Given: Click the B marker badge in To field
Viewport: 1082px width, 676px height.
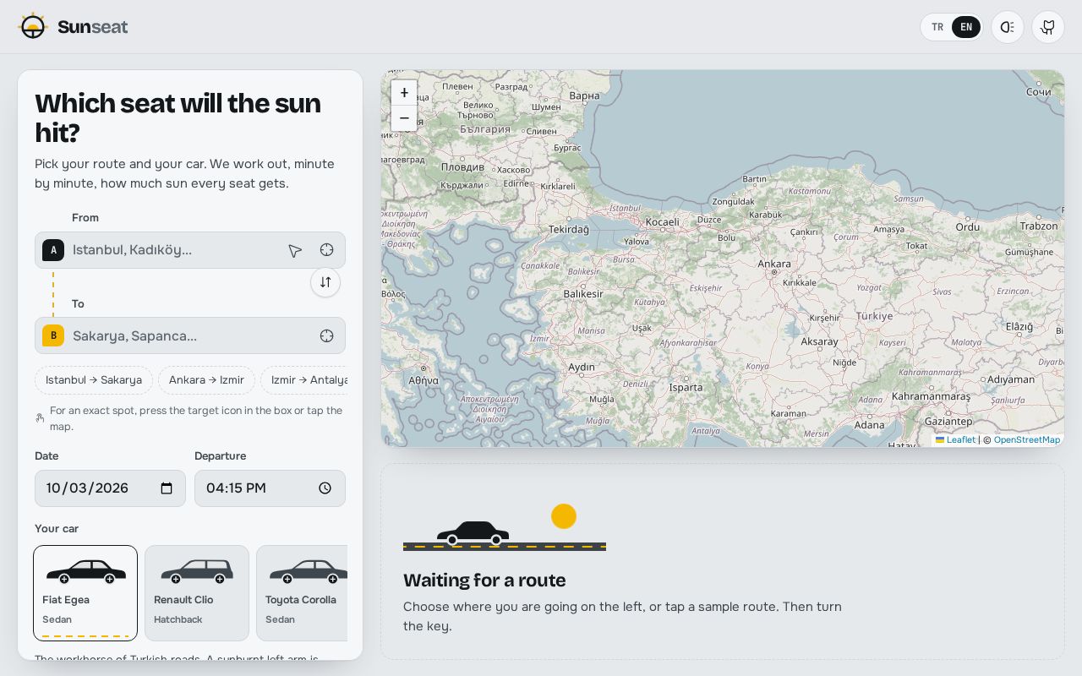Looking at the screenshot, I should tap(53, 335).
